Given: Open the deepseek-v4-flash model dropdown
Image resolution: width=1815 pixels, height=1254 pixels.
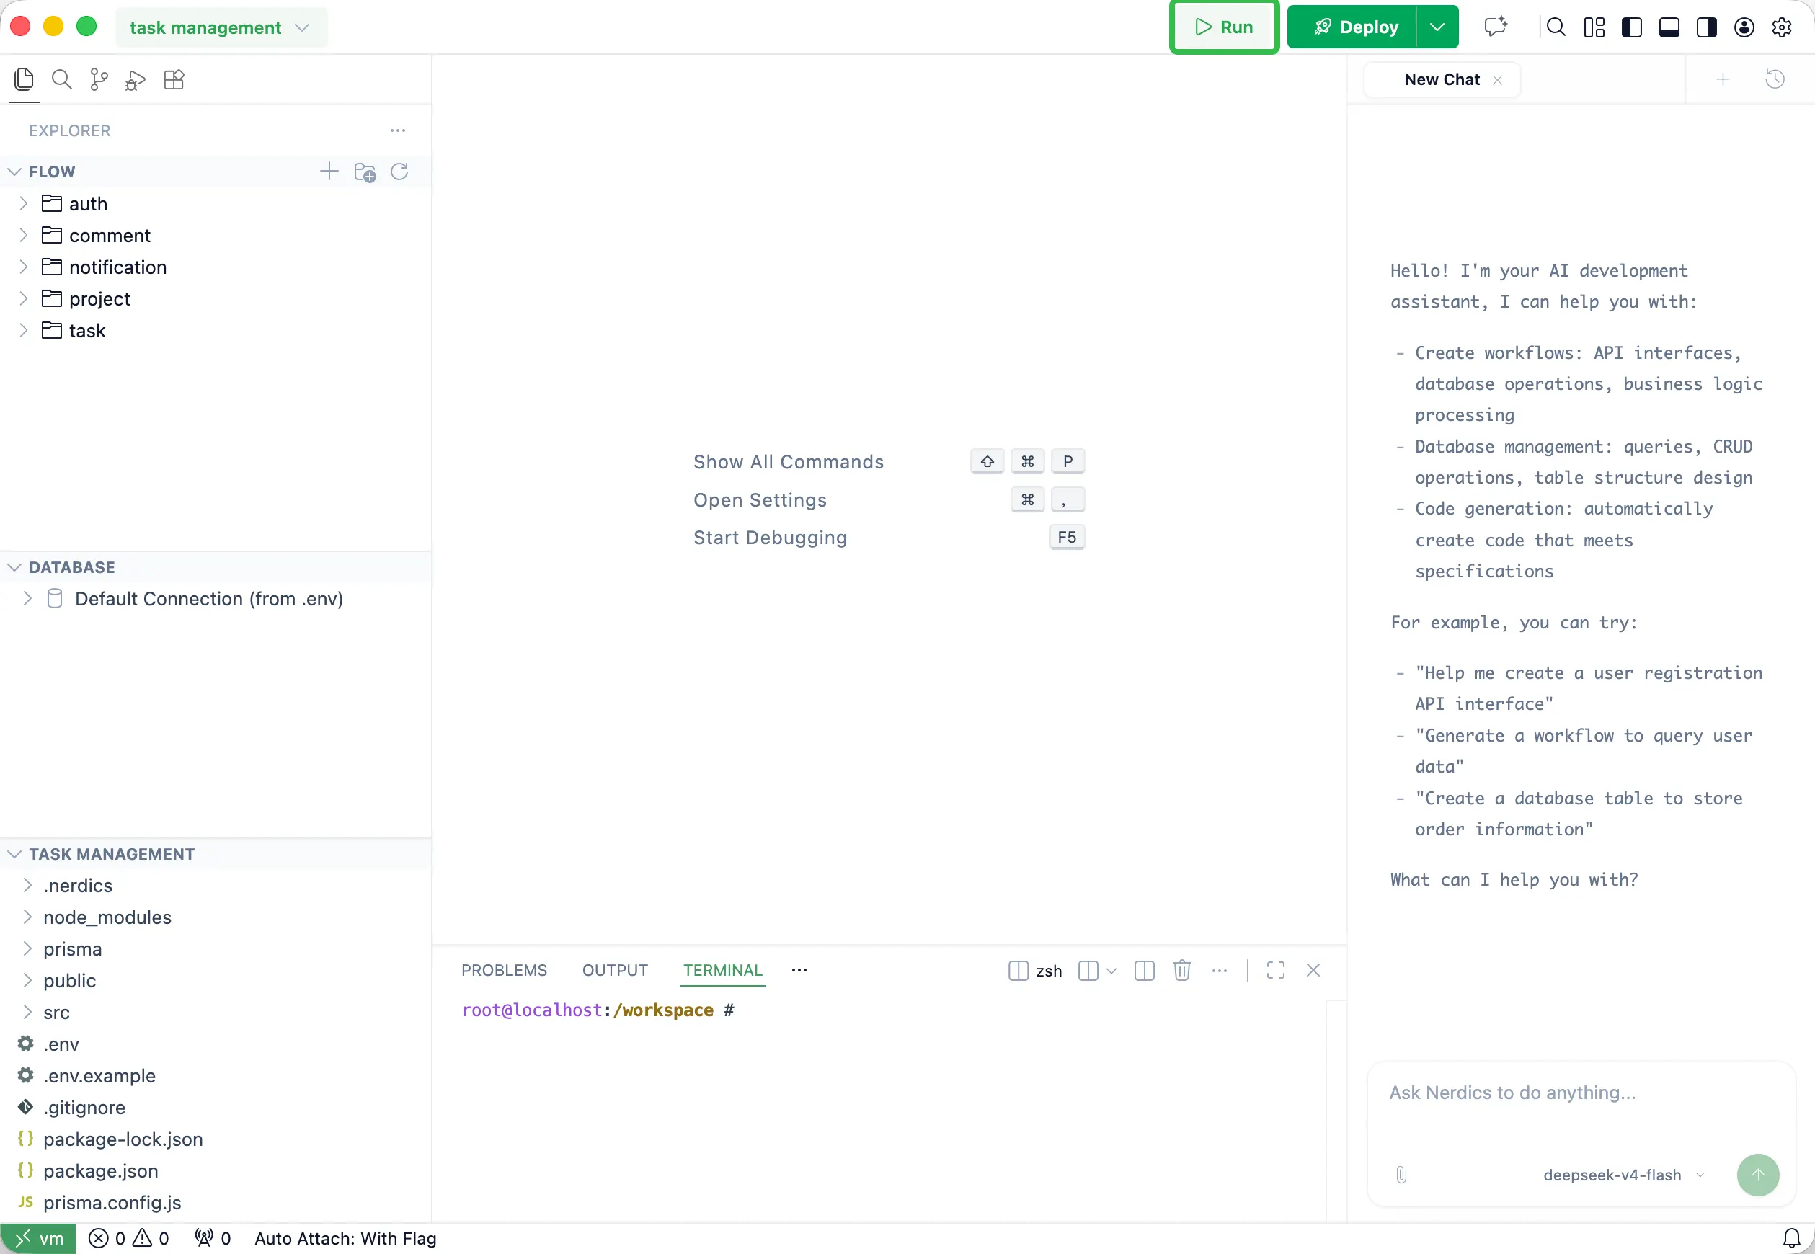Looking at the screenshot, I should (1623, 1175).
